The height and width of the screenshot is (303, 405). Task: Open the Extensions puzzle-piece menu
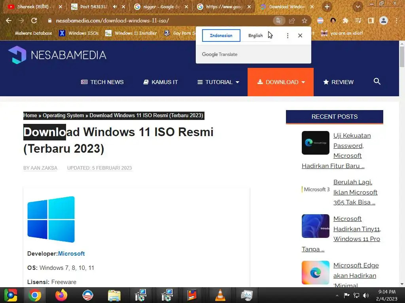pos(345,21)
